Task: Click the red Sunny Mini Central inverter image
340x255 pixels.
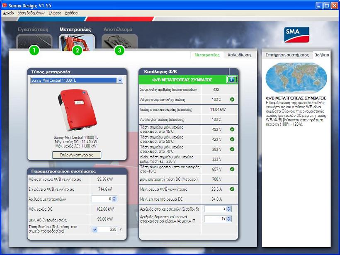Action: 77,110
